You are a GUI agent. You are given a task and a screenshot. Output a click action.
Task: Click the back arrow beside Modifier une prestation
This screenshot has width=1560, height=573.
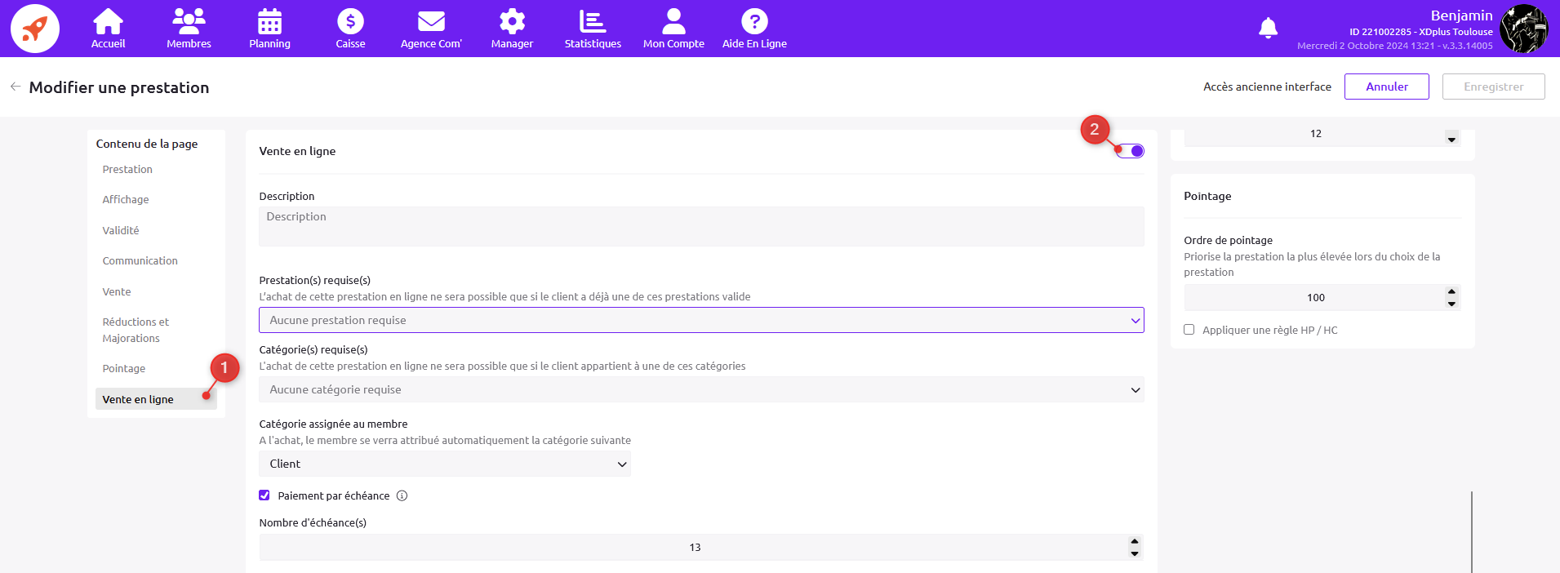[16, 87]
